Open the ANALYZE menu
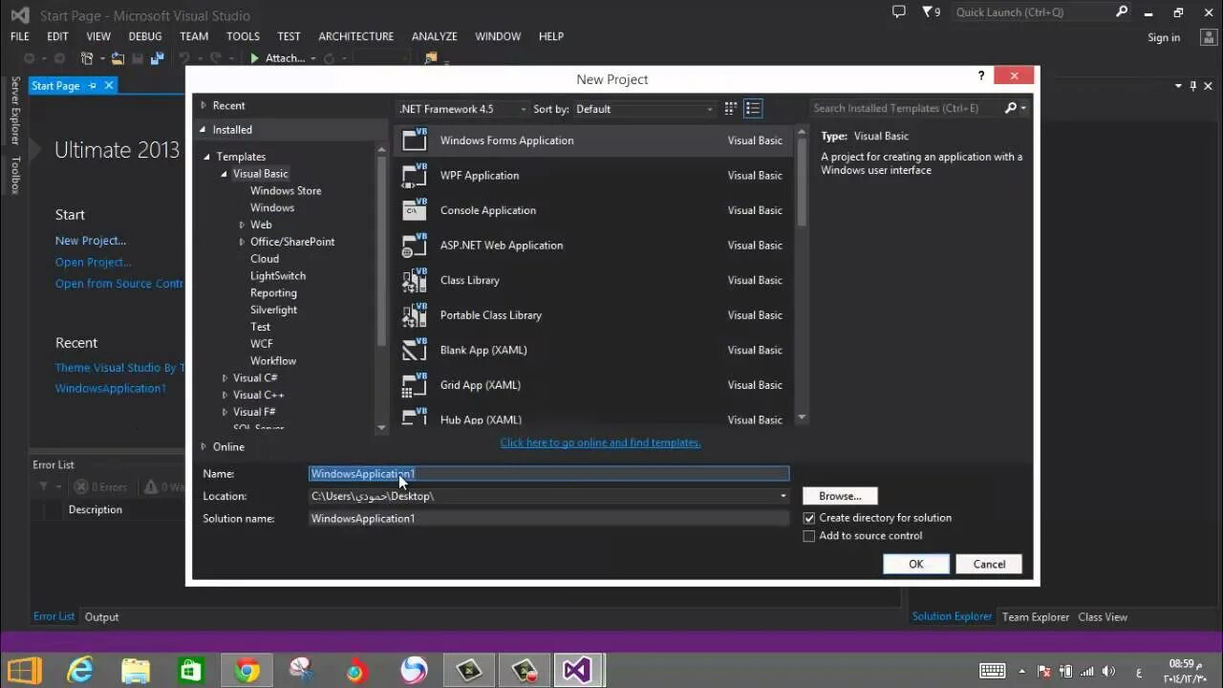Image resolution: width=1223 pixels, height=688 pixels. 435,36
